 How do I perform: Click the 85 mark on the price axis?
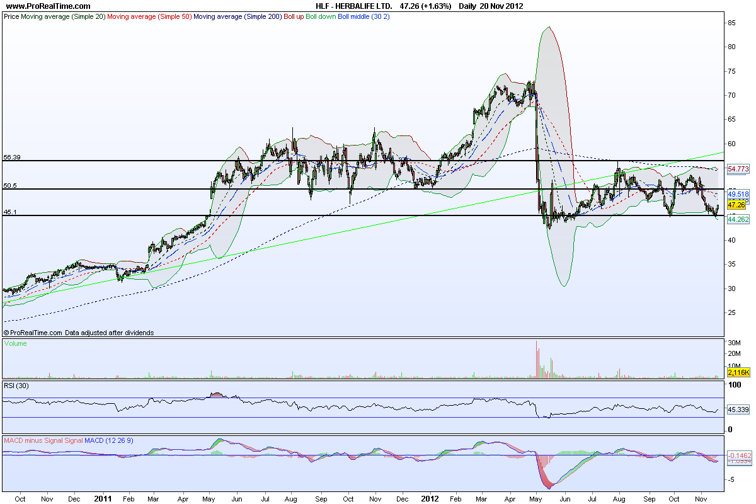coord(731,23)
